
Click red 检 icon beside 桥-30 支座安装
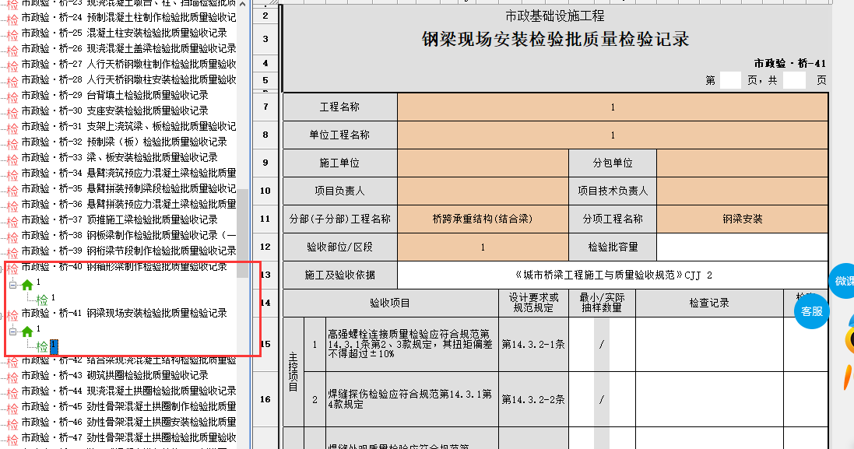click(12, 111)
